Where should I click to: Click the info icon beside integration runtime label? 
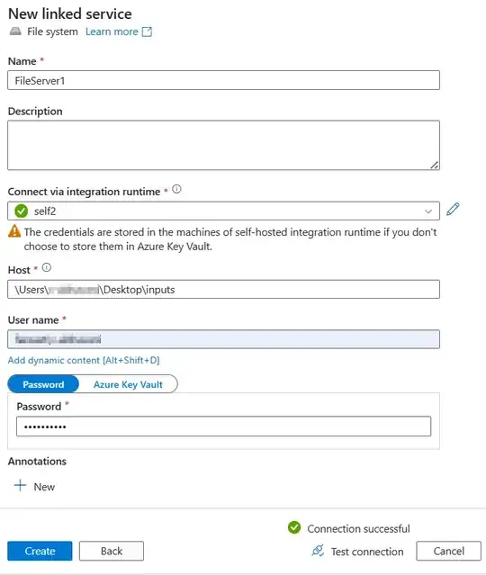click(x=176, y=189)
